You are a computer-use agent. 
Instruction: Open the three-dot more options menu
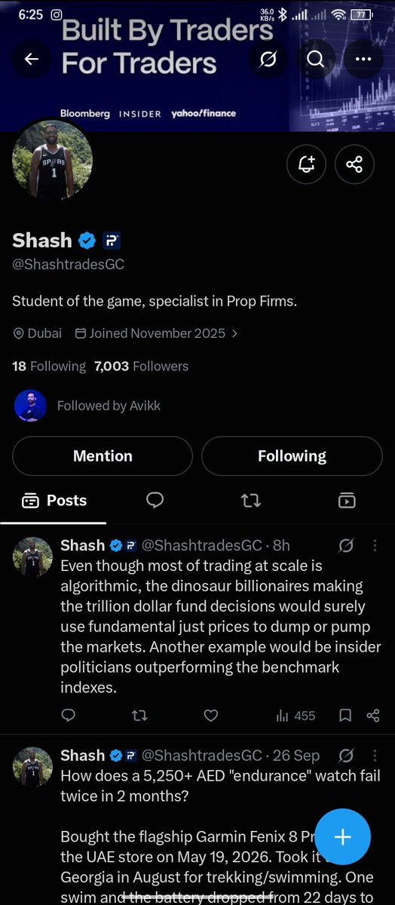coord(363,59)
